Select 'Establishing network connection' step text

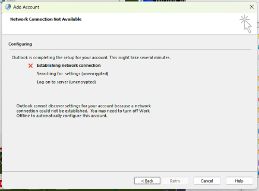(69, 65)
